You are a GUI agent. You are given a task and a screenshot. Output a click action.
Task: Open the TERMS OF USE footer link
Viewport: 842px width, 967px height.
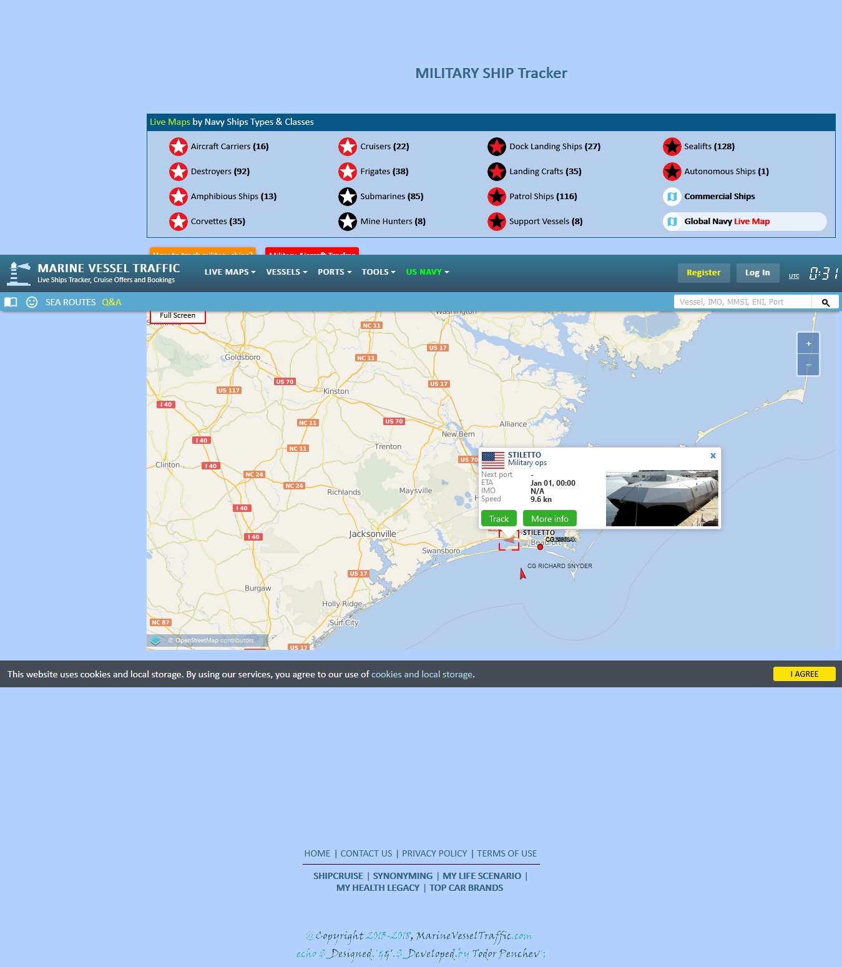(507, 853)
